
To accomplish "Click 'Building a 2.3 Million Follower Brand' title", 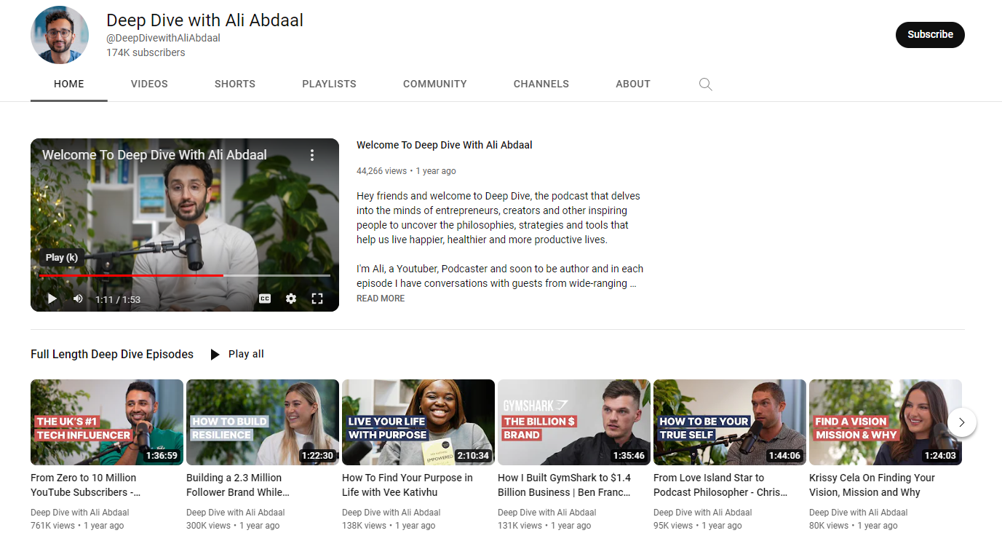I will (238, 485).
